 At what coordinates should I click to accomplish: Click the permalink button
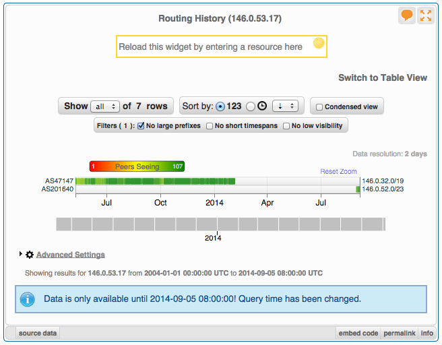point(399,333)
